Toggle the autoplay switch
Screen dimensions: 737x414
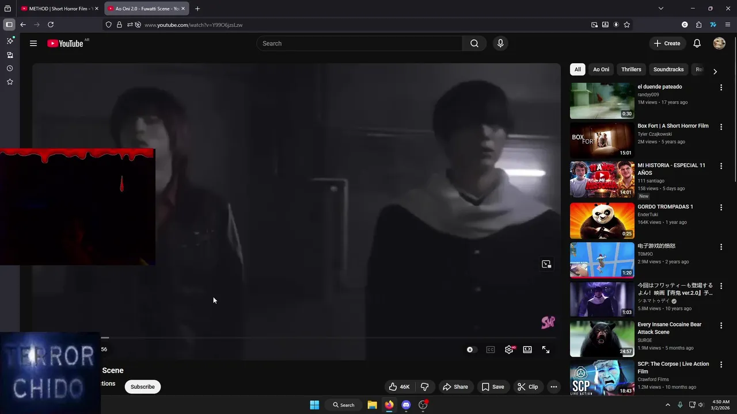click(470, 350)
